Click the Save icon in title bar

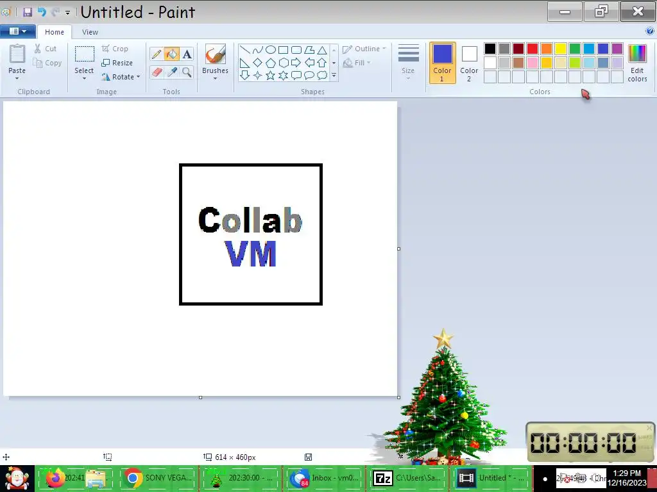coord(28,12)
